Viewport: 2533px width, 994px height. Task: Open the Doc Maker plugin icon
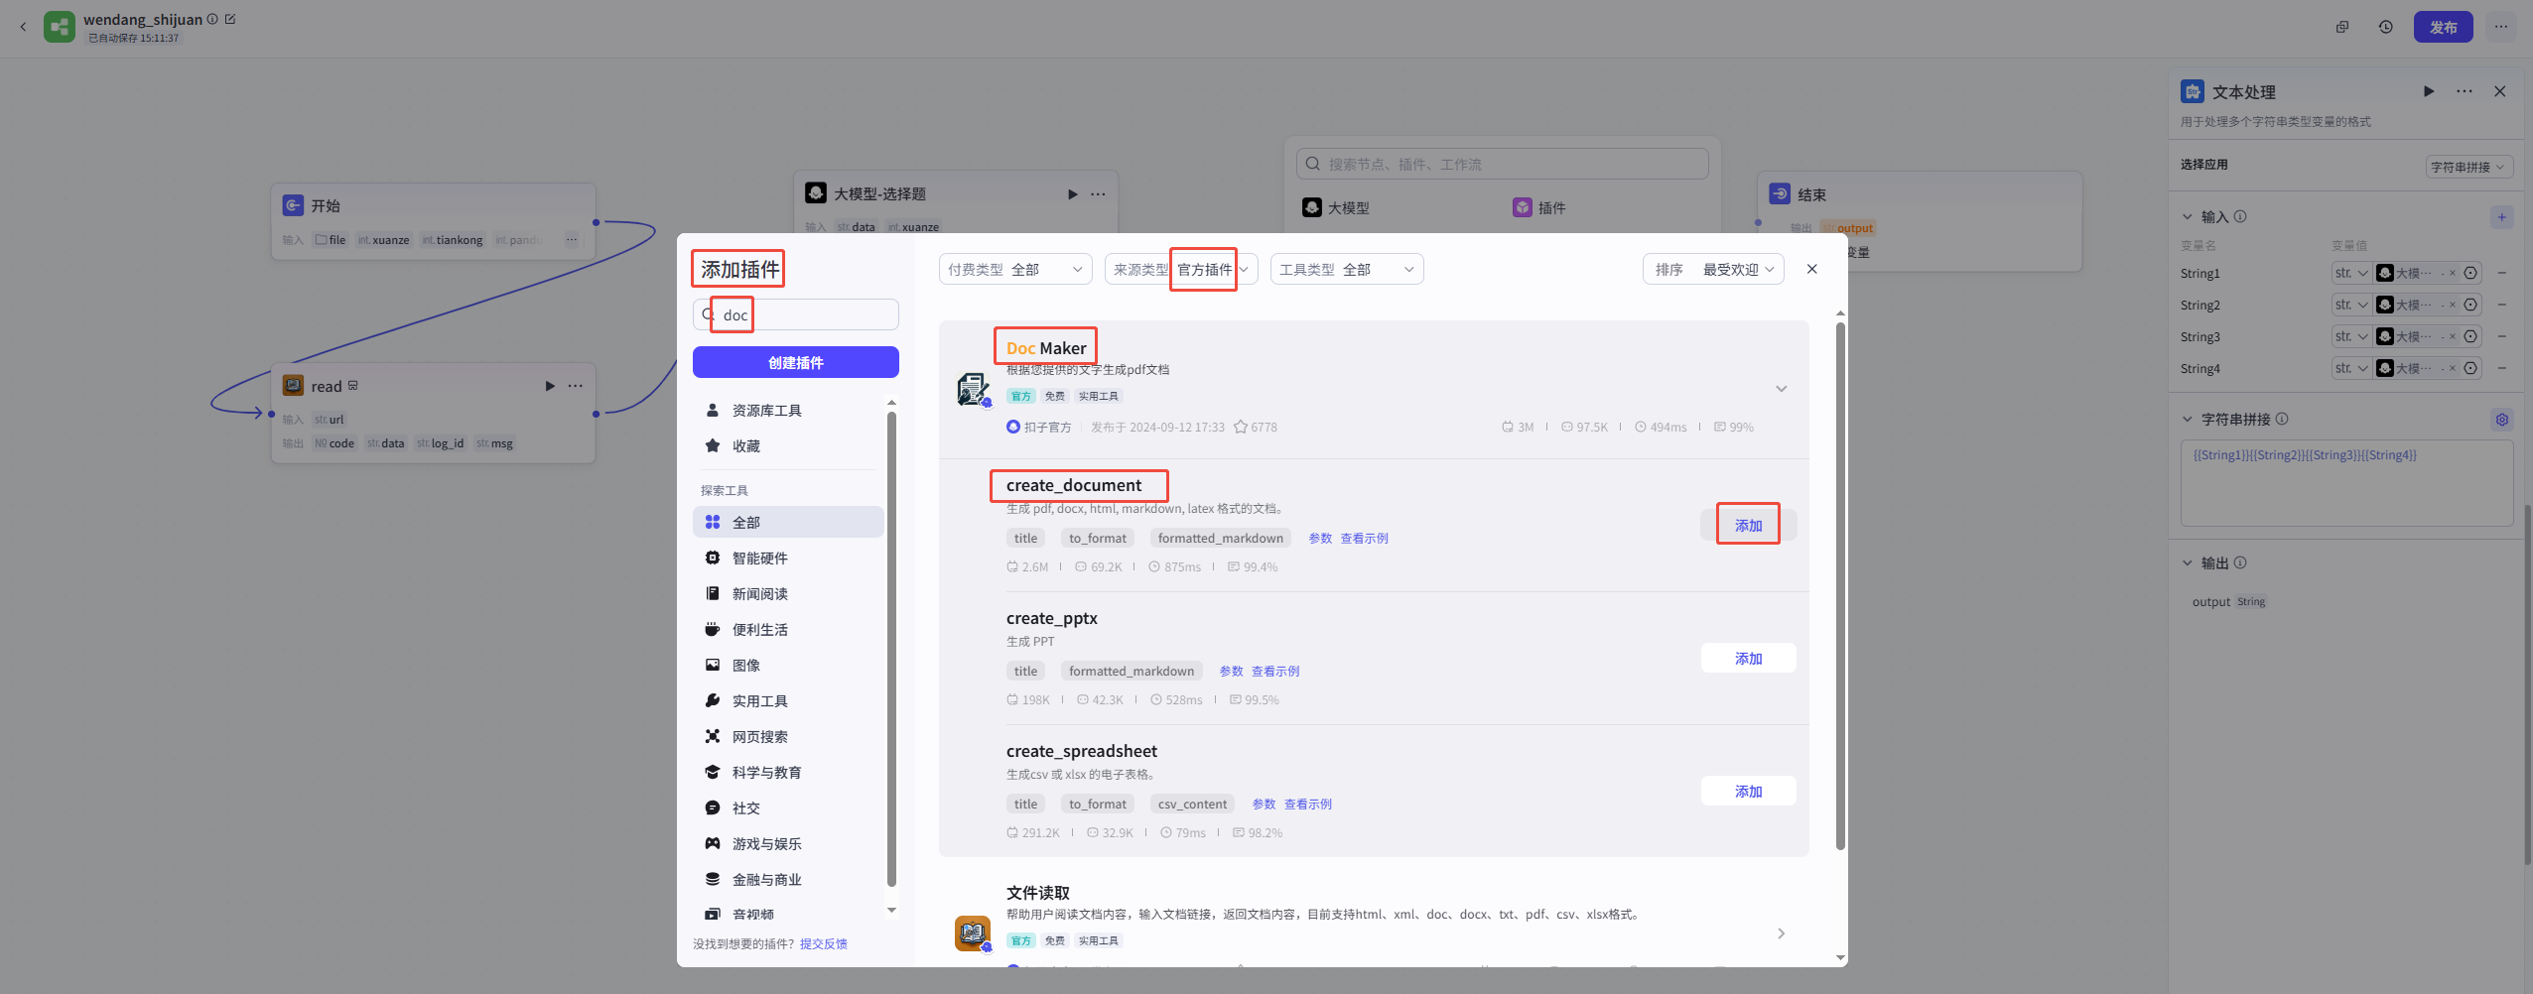[973, 389]
